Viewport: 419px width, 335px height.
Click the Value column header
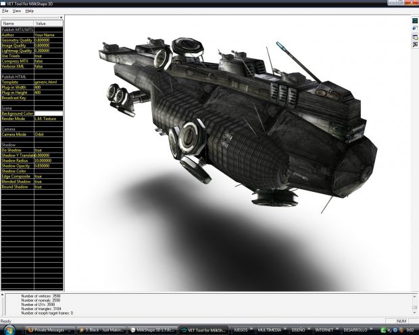pos(49,24)
